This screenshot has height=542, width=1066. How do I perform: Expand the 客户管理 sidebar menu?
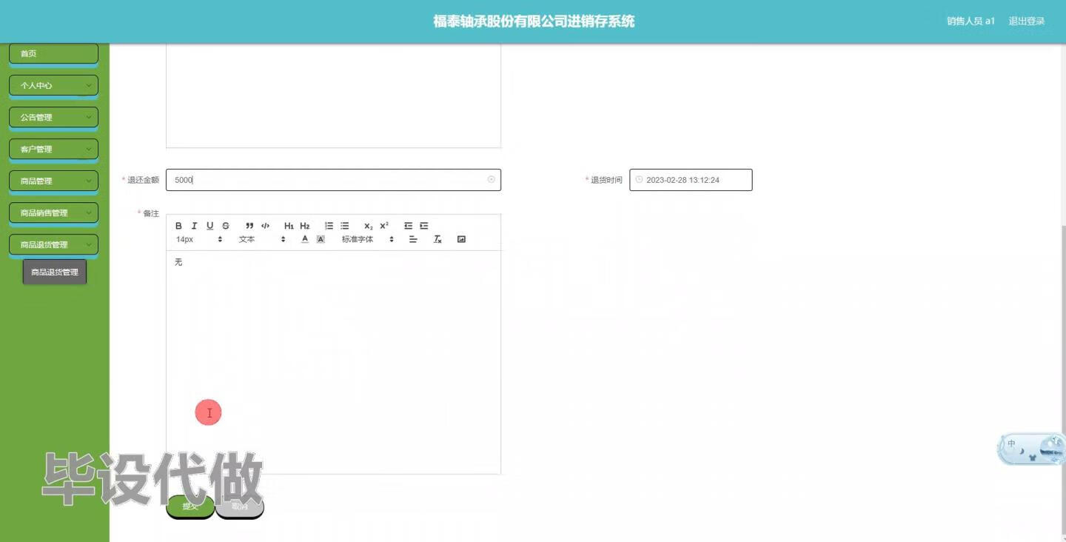coord(53,149)
